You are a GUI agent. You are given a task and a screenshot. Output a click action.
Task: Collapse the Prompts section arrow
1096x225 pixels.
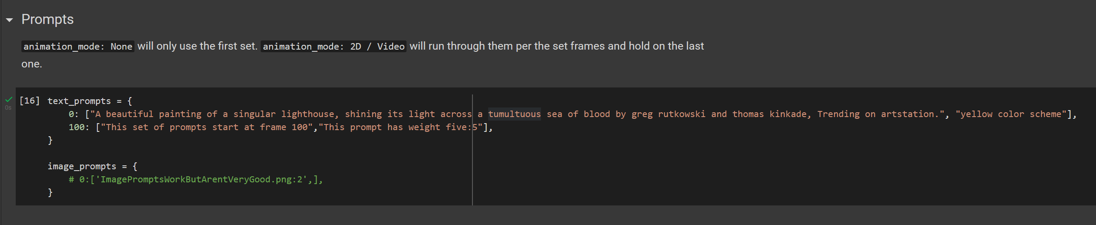pos(9,20)
